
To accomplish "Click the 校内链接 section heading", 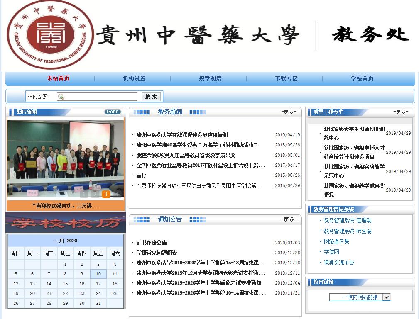I will coord(323,282).
